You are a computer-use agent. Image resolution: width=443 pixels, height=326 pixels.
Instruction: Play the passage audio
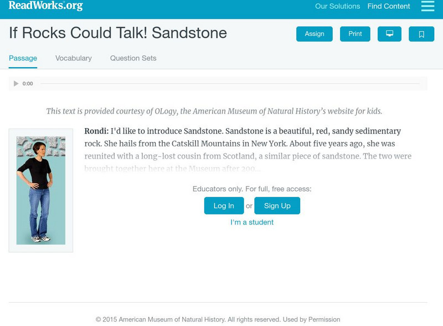[x=16, y=84]
